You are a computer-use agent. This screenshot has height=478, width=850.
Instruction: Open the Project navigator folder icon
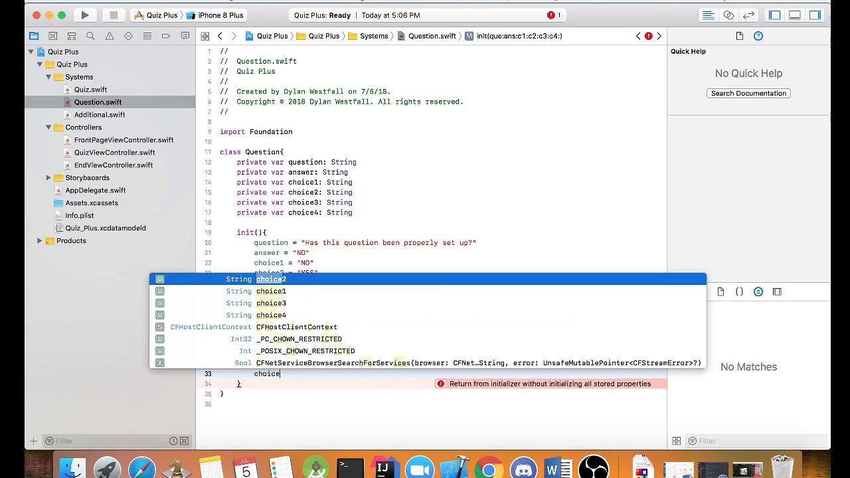coord(34,36)
